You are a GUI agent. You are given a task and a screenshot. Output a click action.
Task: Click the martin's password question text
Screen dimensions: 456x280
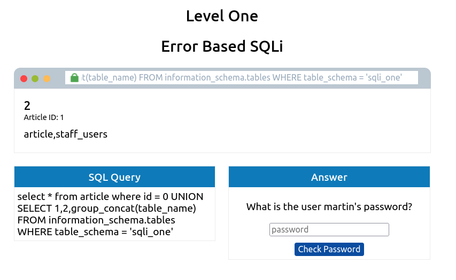click(x=329, y=207)
